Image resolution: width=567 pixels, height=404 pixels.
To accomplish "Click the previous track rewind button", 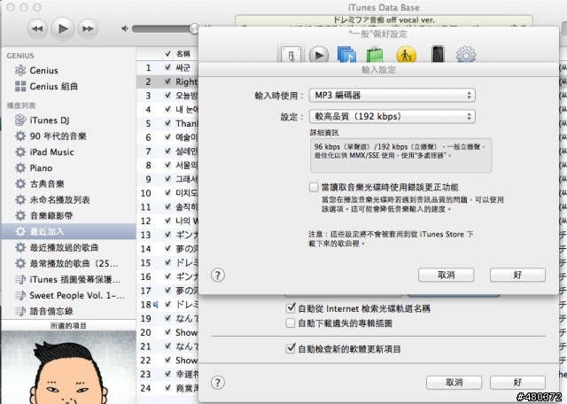I will [x=37, y=28].
